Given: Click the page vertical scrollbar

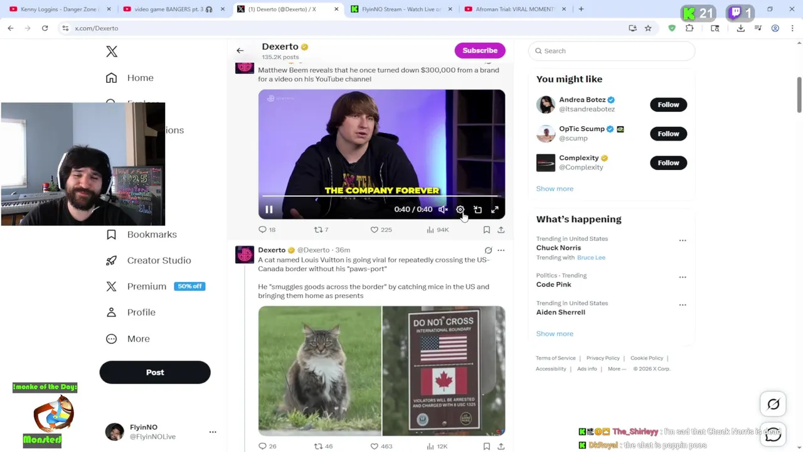Looking at the screenshot, I should (799, 94).
